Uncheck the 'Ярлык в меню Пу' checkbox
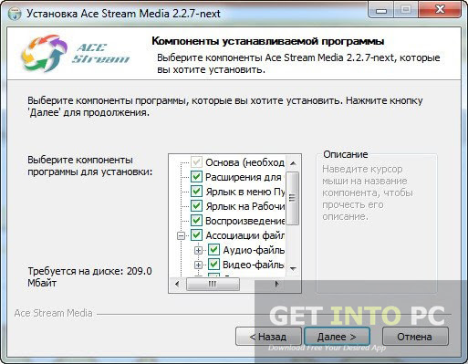The image size is (468, 364). (x=196, y=191)
